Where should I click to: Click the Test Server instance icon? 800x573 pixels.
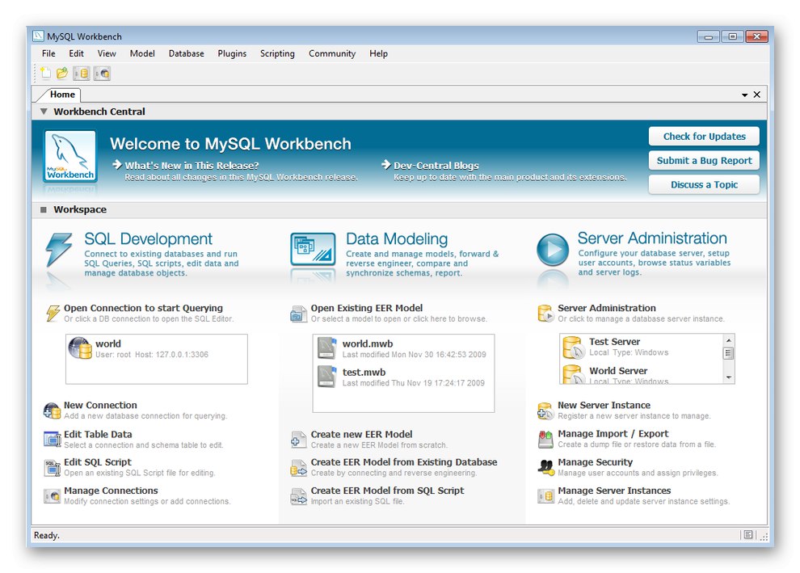(573, 348)
